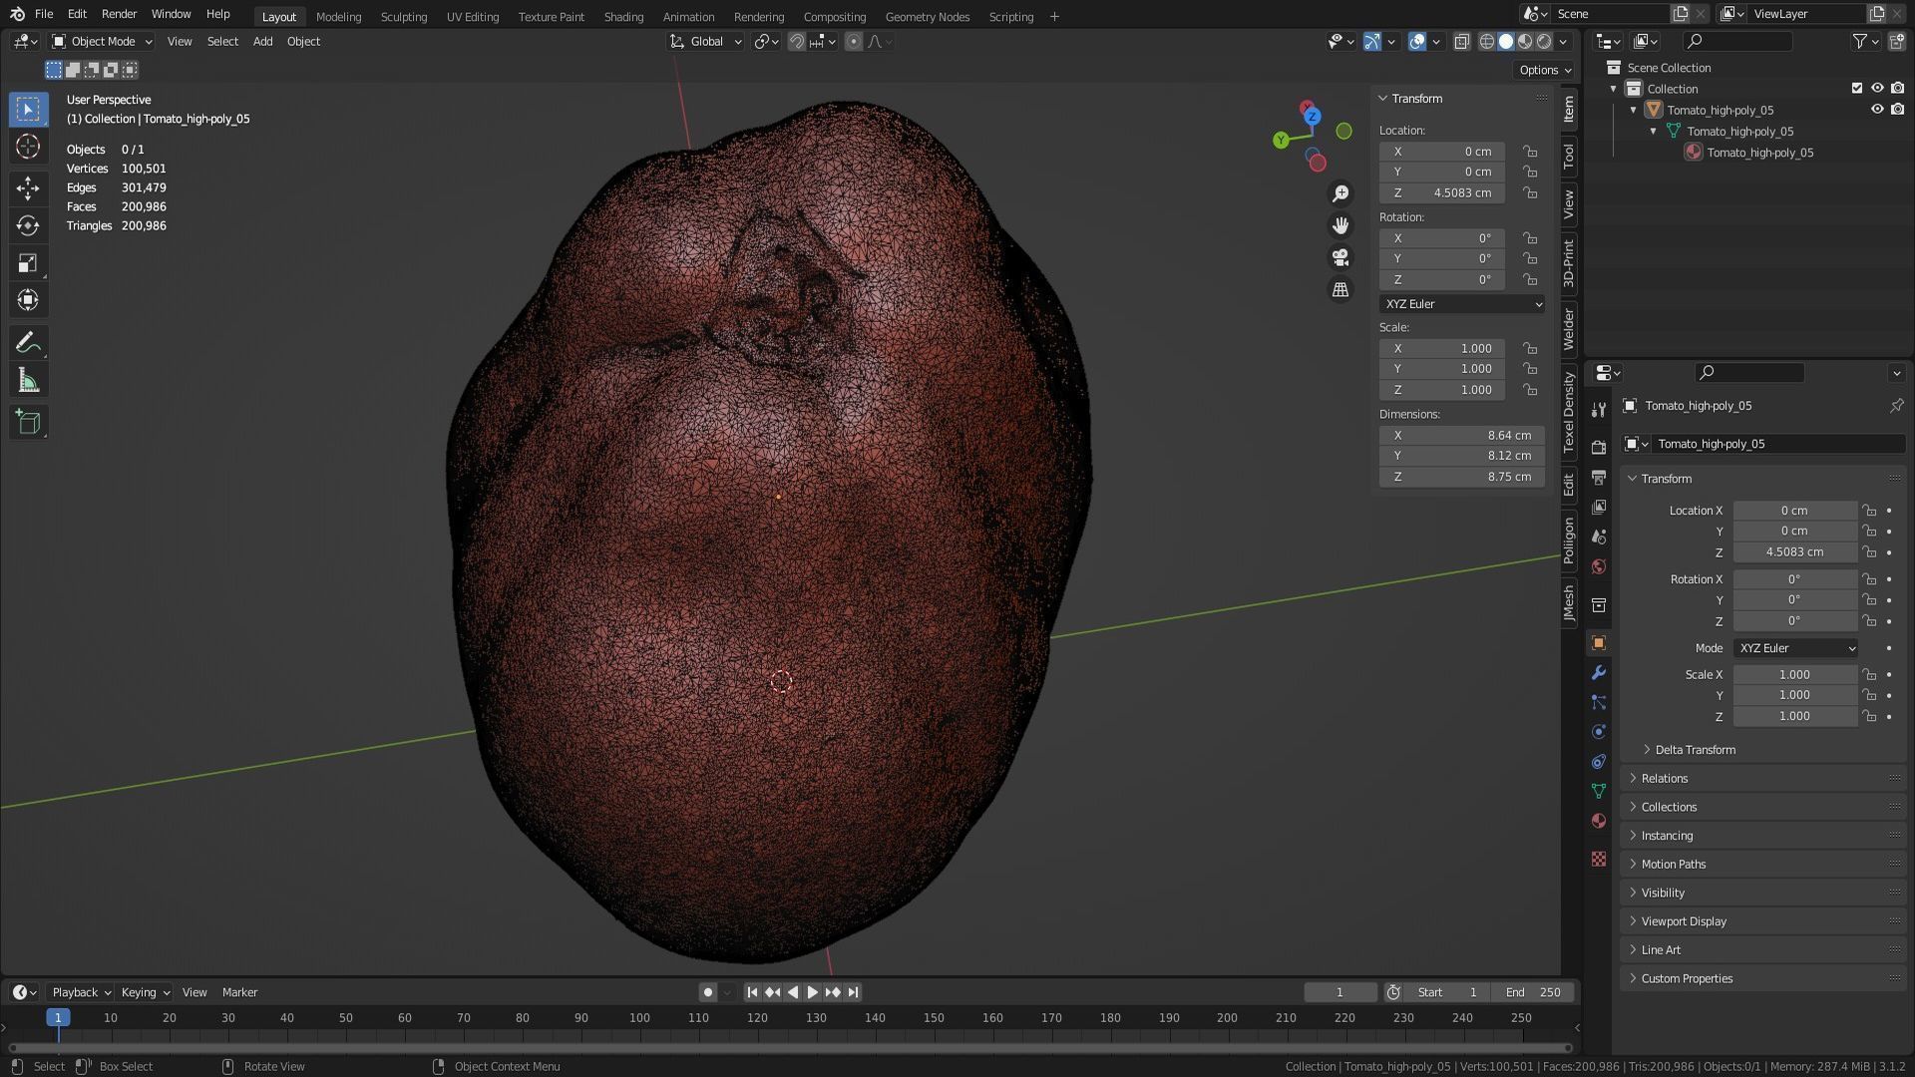Viewport: 1915px width, 1077px height.
Task: Open the 3D-Print sidebar tab
Action: point(1569,263)
